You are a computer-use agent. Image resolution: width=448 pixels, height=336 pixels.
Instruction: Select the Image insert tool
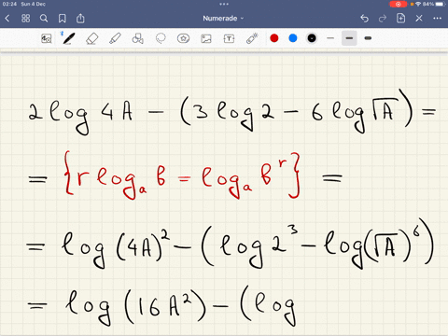click(206, 38)
